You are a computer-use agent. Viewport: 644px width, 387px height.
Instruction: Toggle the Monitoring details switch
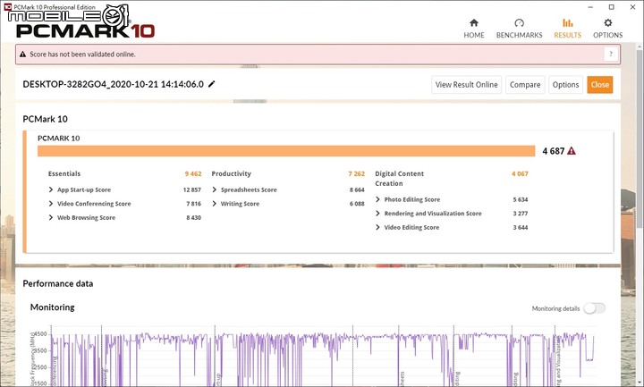pyautogui.click(x=594, y=308)
